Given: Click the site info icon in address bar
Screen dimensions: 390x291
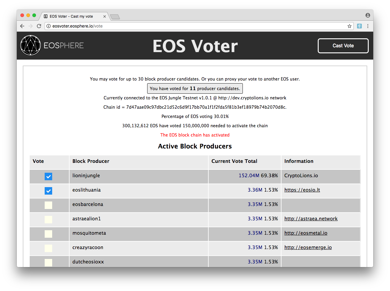Looking at the screenshot, I should 49,26.
